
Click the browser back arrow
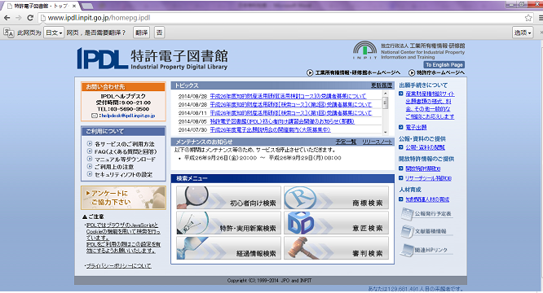(7, 18)
